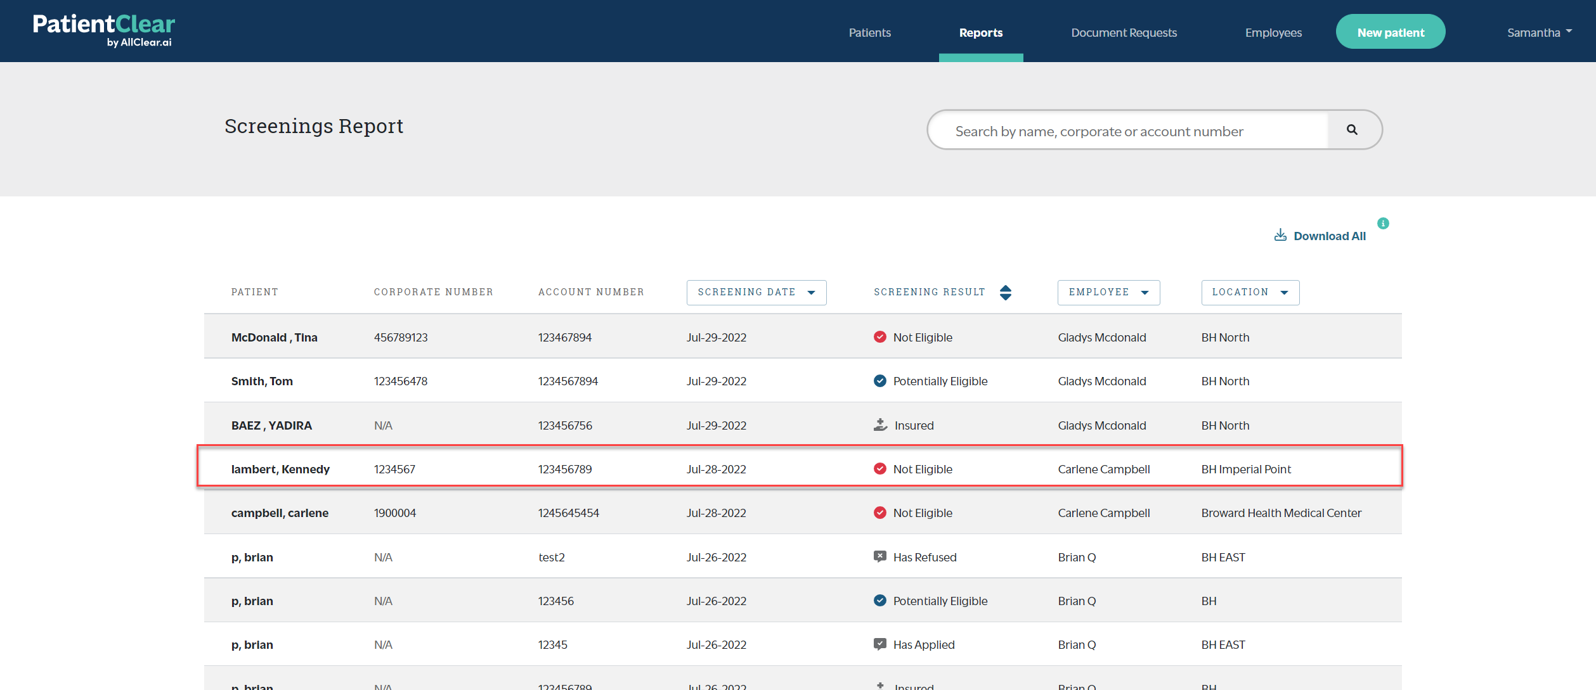Image resolution: width=1596 pixels, height=690 pixels.
Task: Open the Employees tab
Action: pyautogui.click(x=1273, y=32)
